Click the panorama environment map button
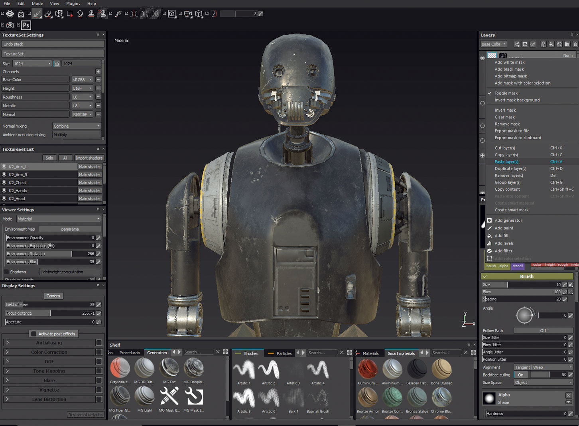The width and height of the screenshot is (579, 426). 70,229
